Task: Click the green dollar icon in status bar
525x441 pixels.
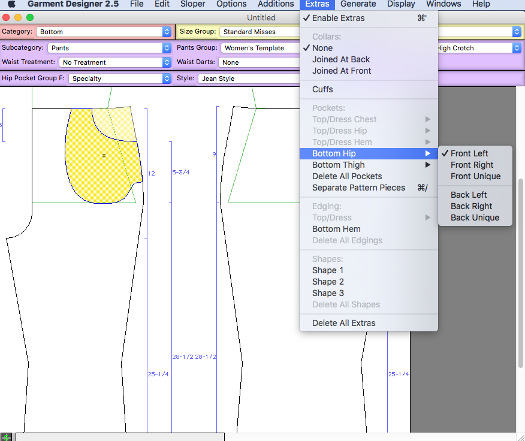Action: [x=5, y=437]
